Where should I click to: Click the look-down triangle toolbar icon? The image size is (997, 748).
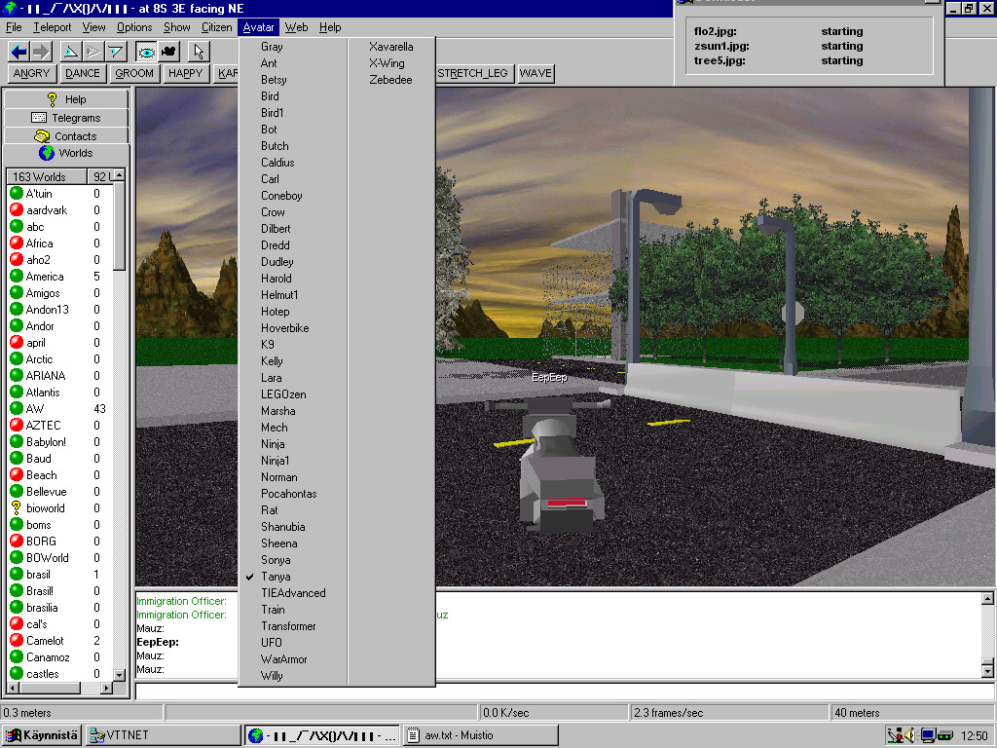[x=116, y=52]
